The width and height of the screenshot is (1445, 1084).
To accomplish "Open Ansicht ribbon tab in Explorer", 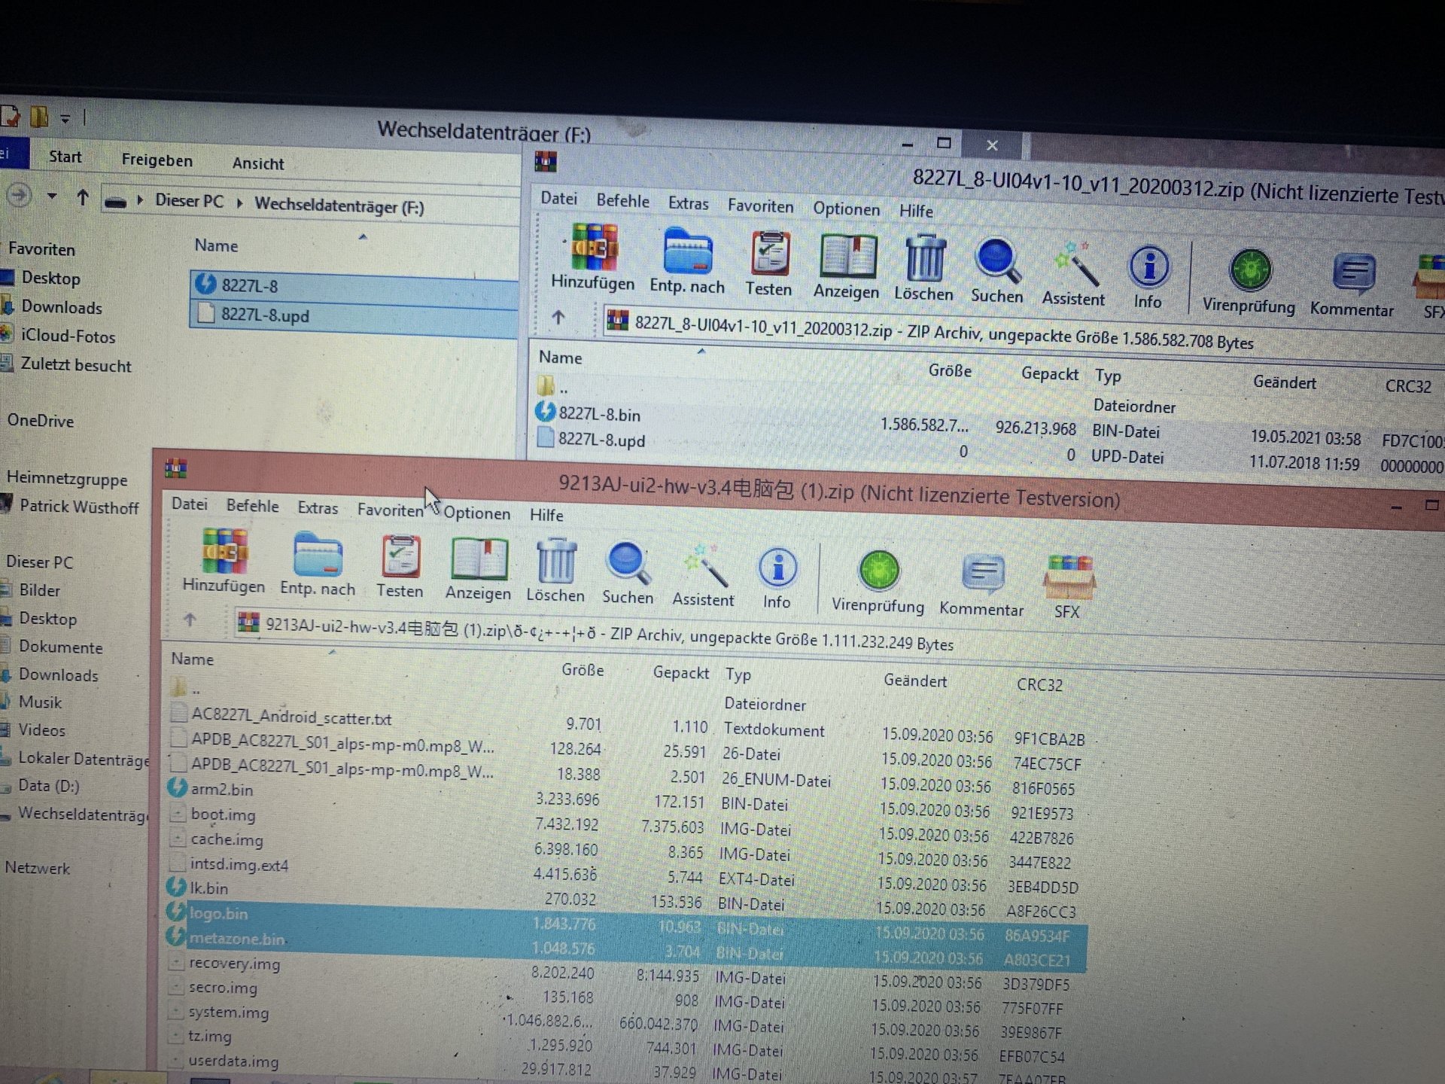I will (258, 163).
